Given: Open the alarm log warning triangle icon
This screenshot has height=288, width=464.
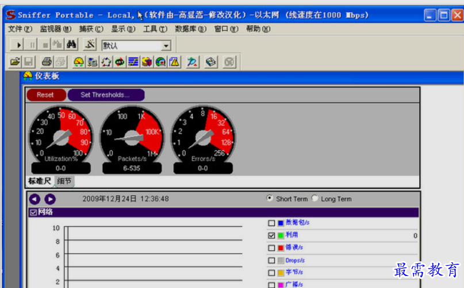Looking at the screenshot, I should [174, 62].
